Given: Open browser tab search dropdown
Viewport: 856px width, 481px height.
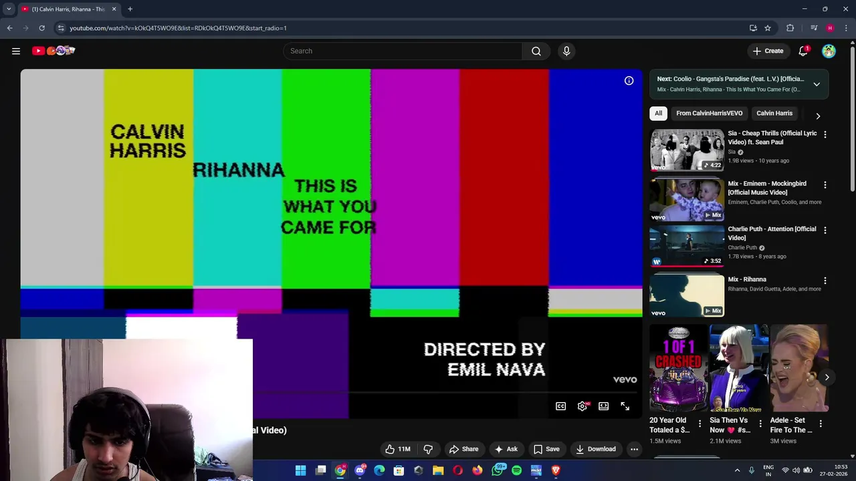Looking at the screenshot, I should coord(9,9).
